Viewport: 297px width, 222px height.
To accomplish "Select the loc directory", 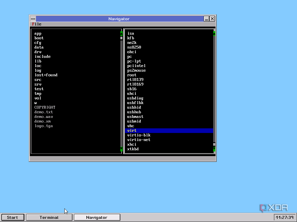I will click(x=38, y=66).
